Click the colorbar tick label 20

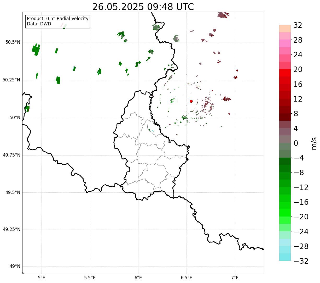tap(298, 69)
